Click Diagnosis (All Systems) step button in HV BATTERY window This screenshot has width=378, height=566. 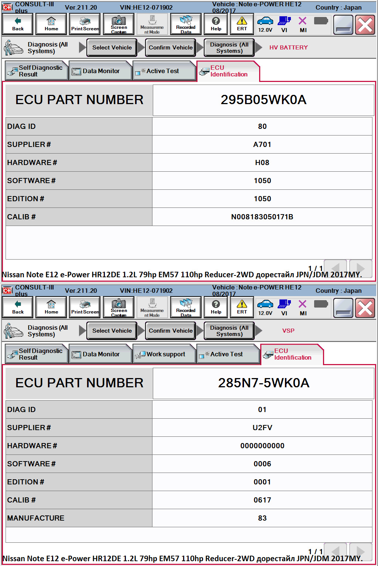[x=229, y=48]
